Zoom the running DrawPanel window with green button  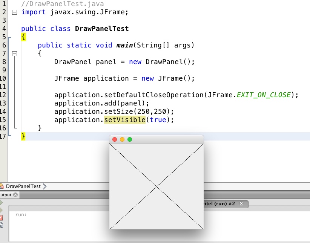(x=130, y=139)
